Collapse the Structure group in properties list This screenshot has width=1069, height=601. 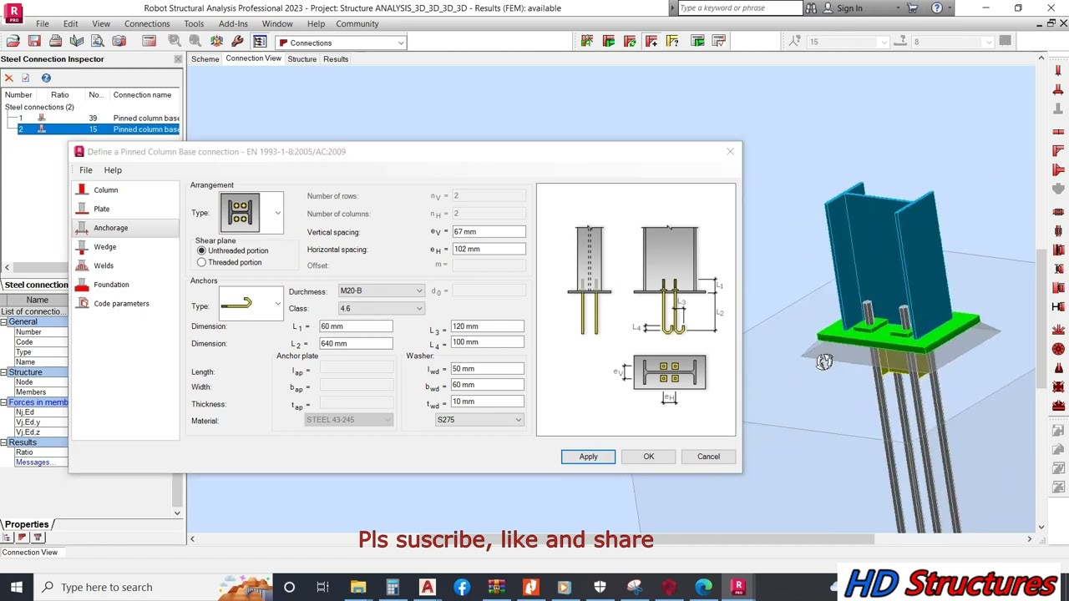(3, 372)
